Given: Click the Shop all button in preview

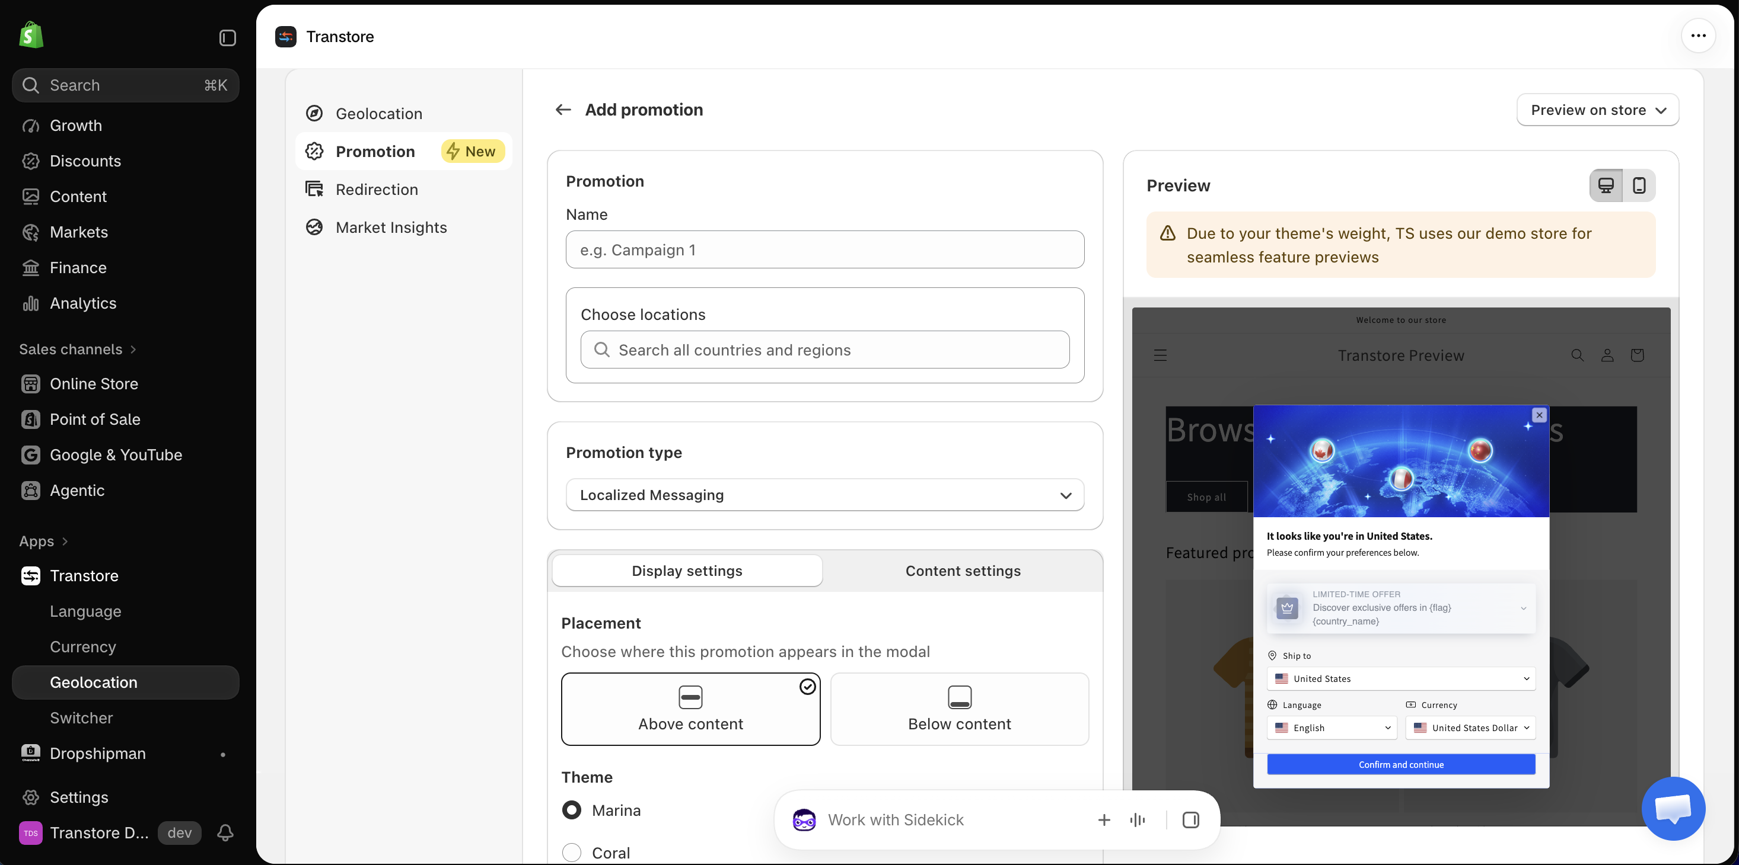Looking at the screenshot, I should coord(1206,497).
